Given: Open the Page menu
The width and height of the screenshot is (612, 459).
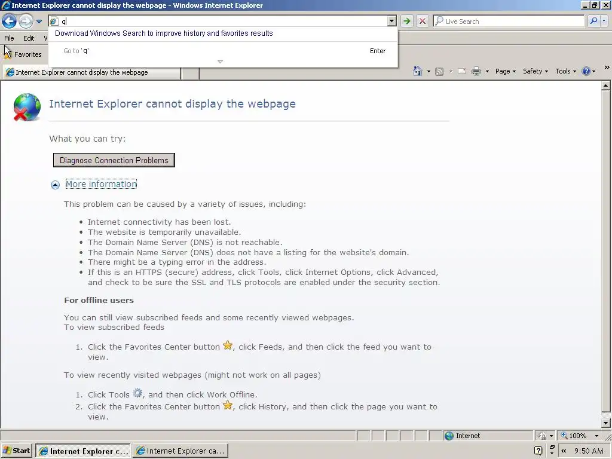Looking at the screenshot, I should click(506, 72).
